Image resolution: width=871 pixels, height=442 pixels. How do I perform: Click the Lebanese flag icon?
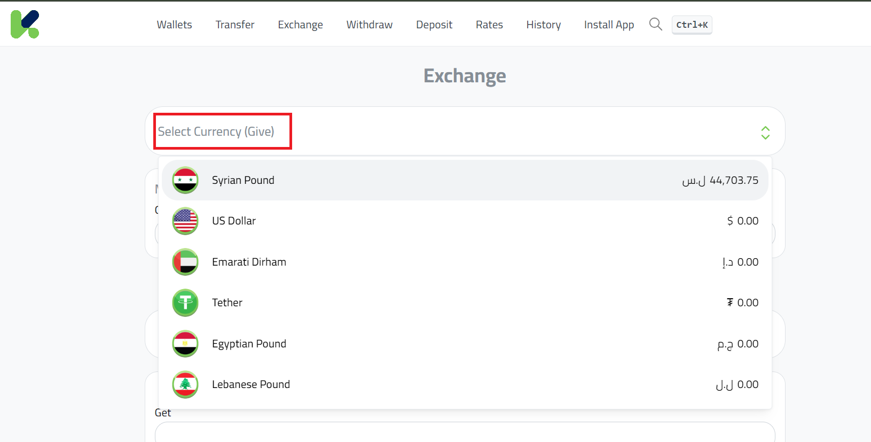[185, 385]
